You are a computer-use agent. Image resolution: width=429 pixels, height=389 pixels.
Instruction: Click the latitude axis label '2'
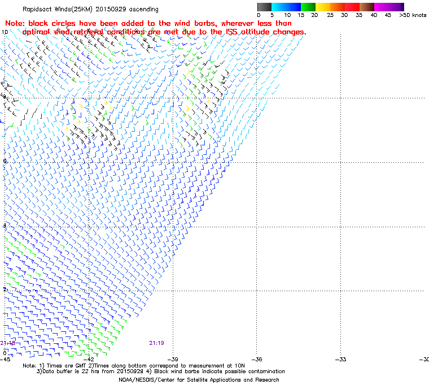(5, 289)
